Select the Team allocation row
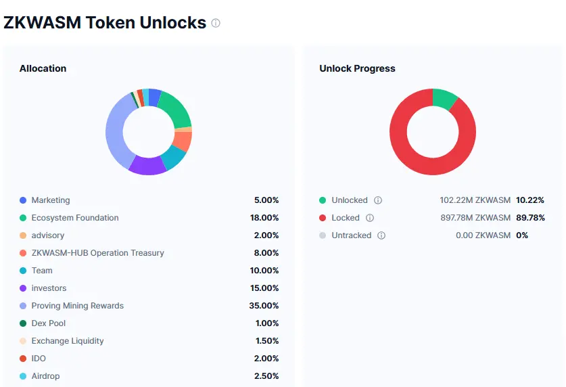 149,271
